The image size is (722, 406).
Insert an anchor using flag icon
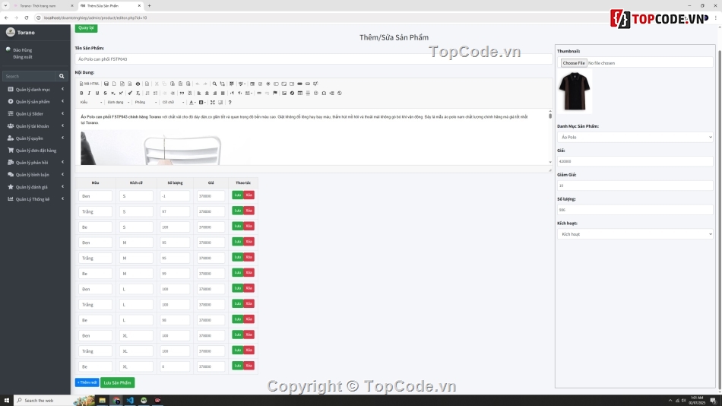tap(275, 93)
